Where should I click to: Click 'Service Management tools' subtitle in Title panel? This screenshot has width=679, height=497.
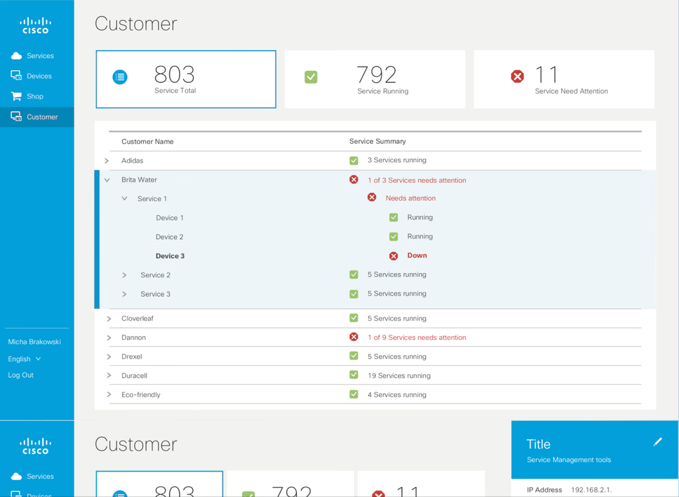tap(569, 460)
